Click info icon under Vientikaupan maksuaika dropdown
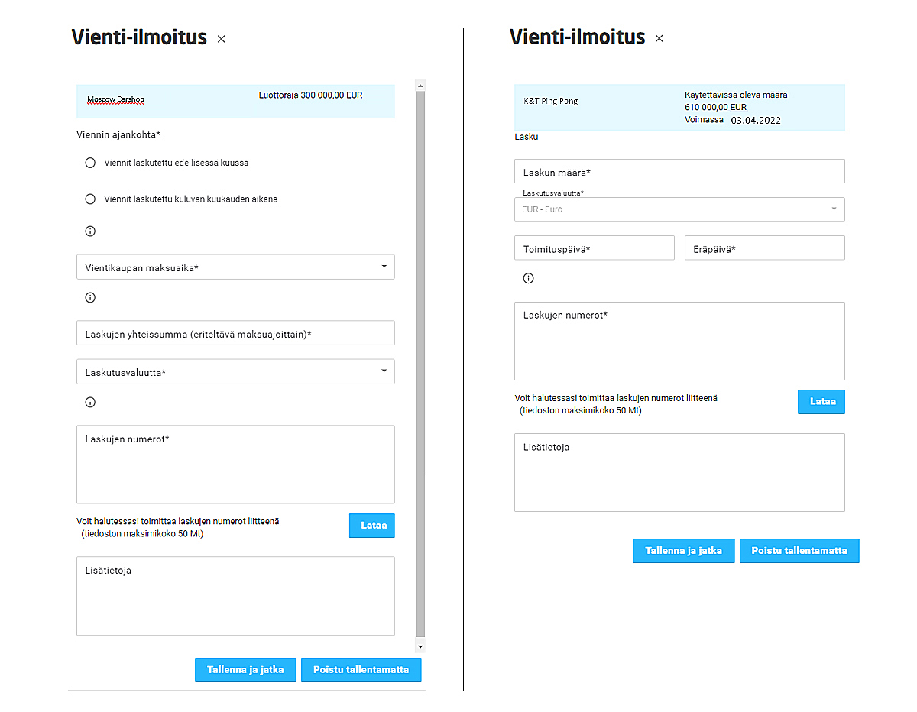This screenshot has height=712, width=917. click(90, 298)
